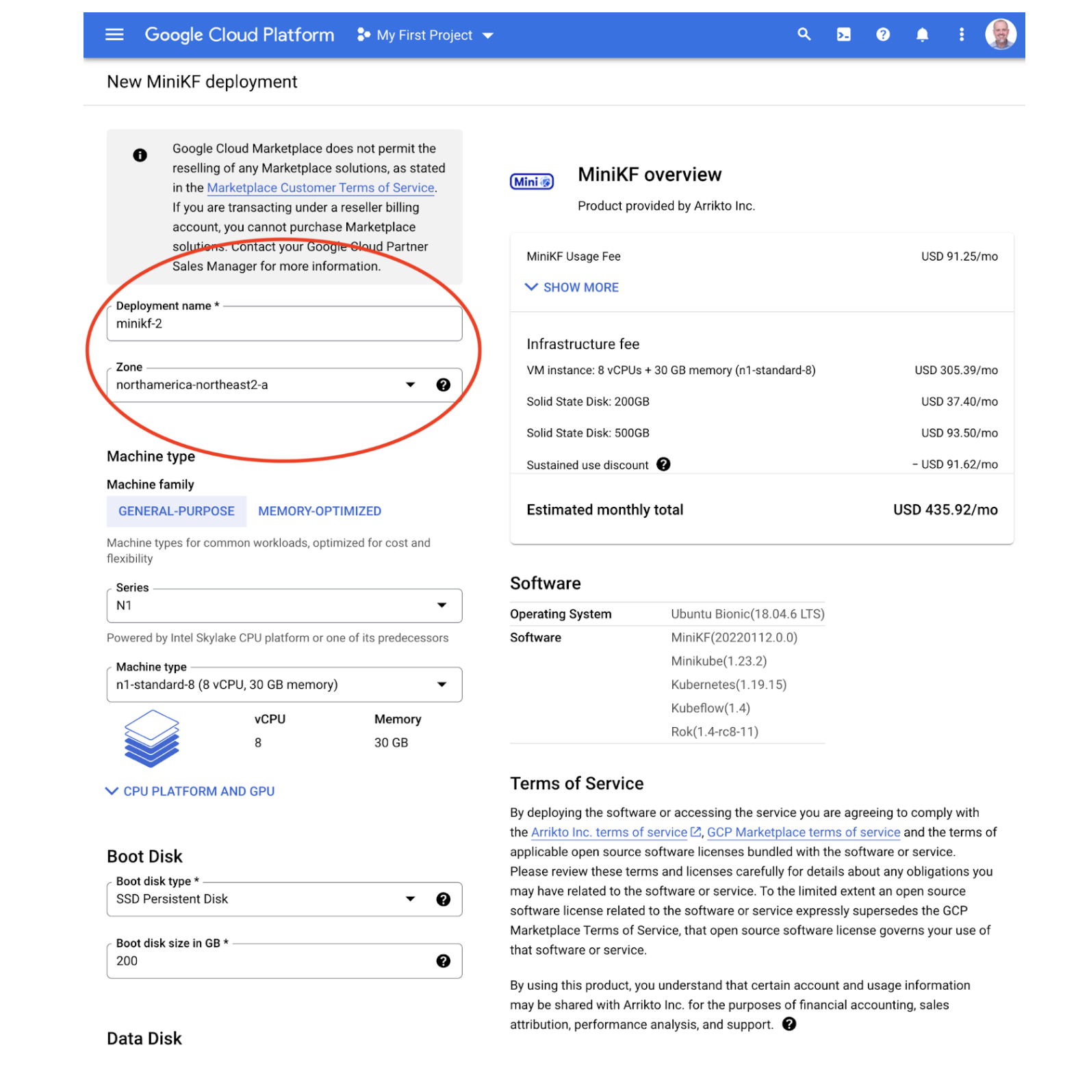The image size is (1076, 1078).
Task: Click the Sustained use discount help icon
Action: 663,464
